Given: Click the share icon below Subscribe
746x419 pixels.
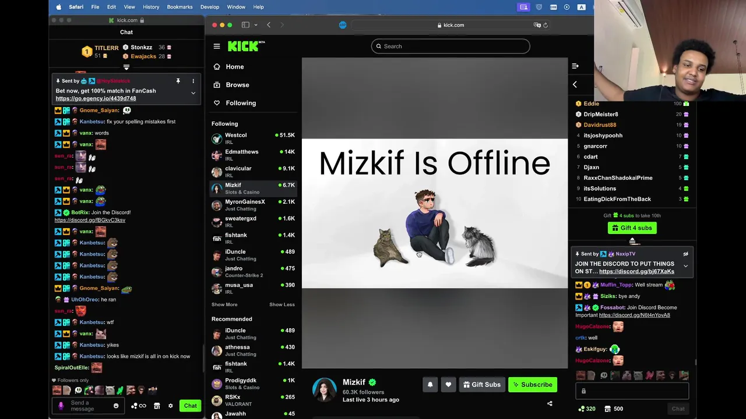Looking at the screenshot, I should 550,403.
